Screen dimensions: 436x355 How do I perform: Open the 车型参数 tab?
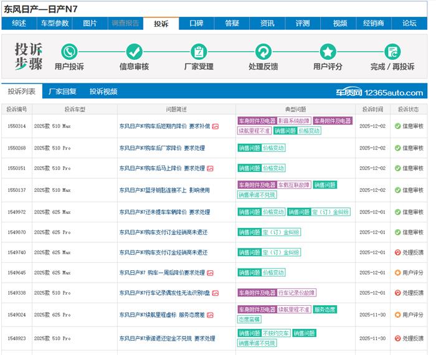55,23
